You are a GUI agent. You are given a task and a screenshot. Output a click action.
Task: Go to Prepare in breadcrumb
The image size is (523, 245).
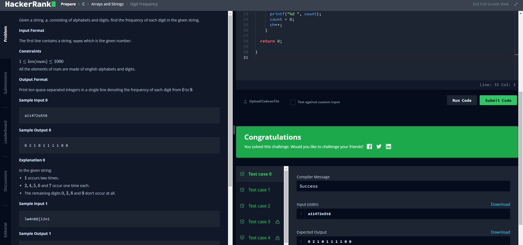(68, 4)
